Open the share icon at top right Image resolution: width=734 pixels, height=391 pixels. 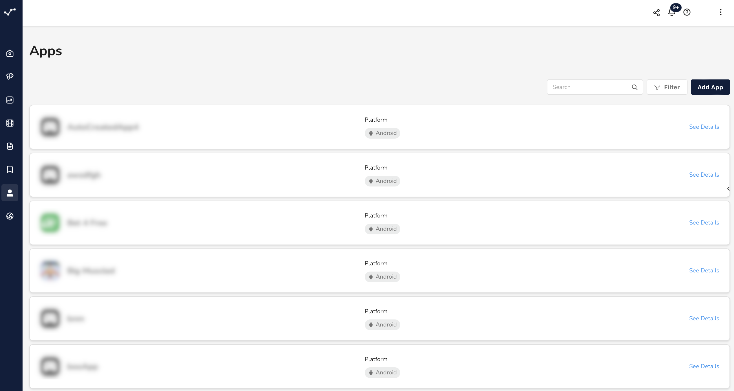(656, 13)
